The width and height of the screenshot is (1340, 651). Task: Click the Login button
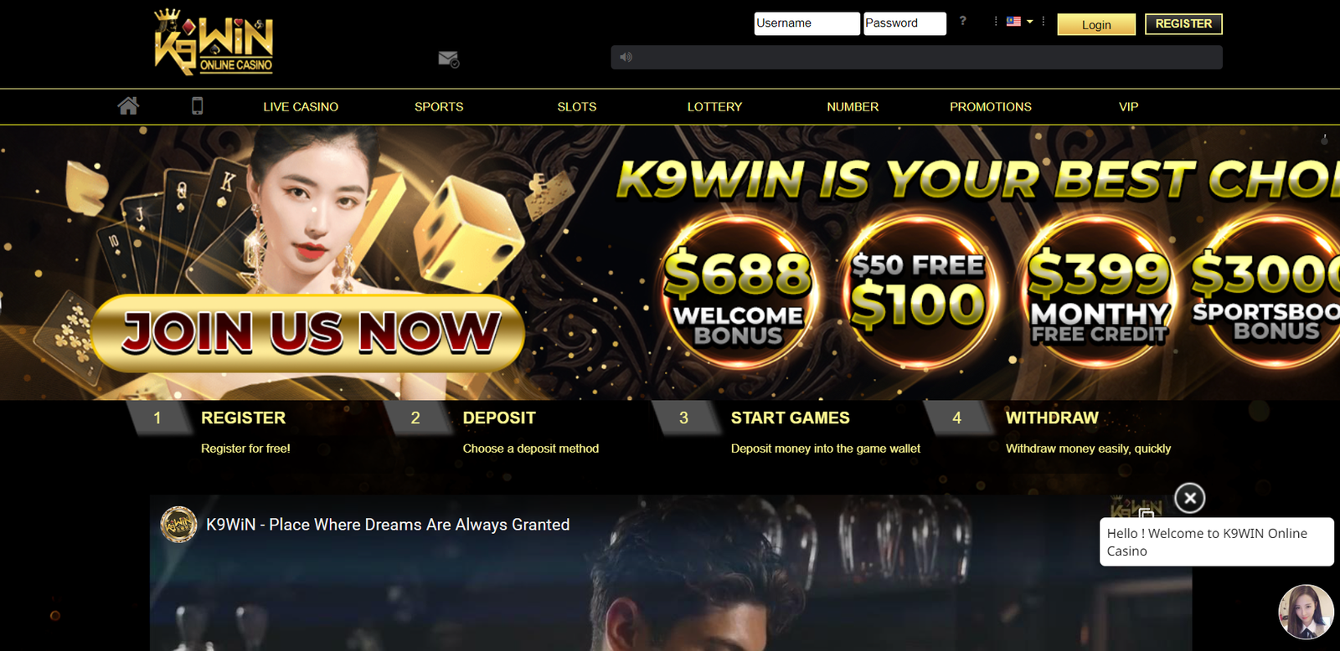(x=1096, y=24)
